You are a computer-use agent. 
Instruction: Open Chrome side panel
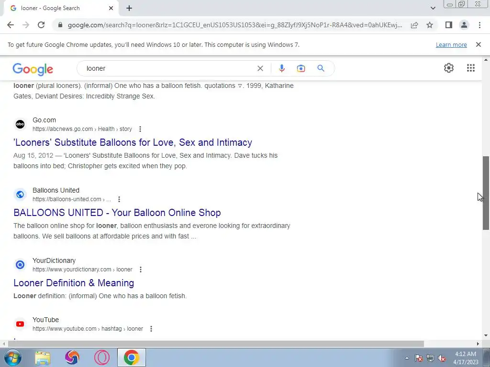(x=449, y=25)
